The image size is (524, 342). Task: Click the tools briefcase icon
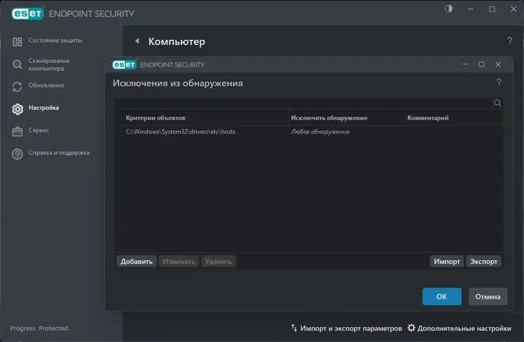(x=18, y=131)
